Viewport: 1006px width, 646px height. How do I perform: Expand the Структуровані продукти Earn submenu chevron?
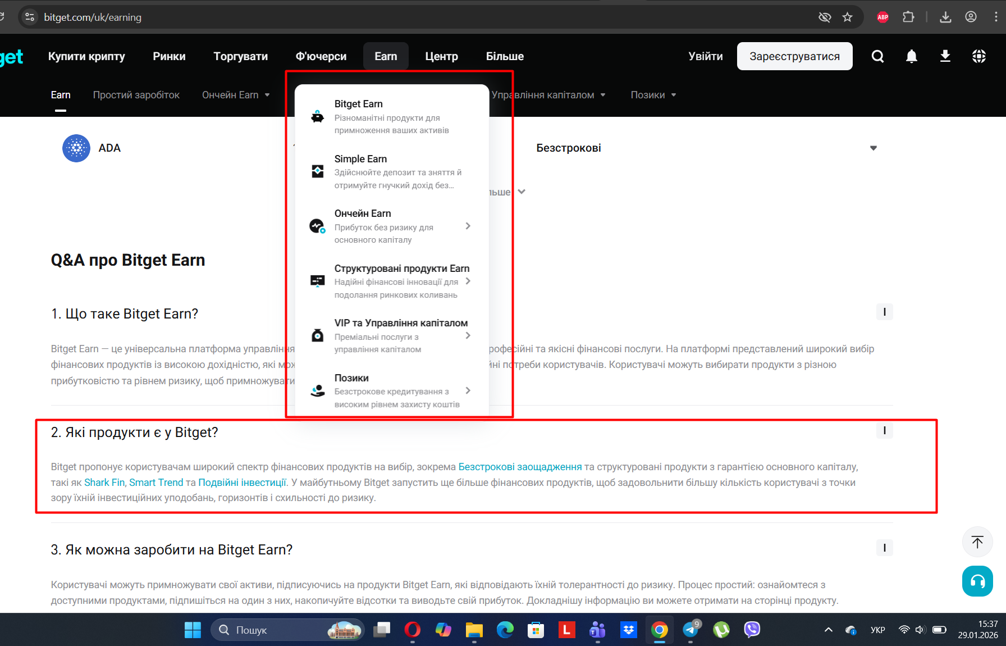coord(468,281)
